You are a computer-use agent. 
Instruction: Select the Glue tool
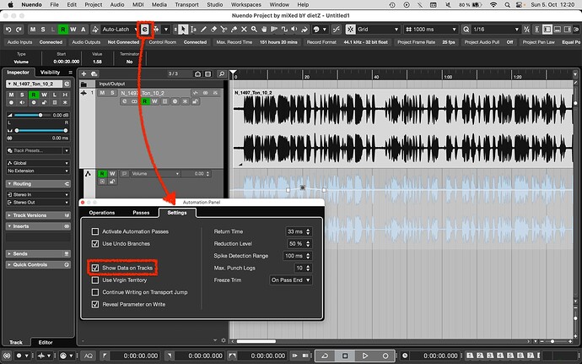click(x=234, y=30)
